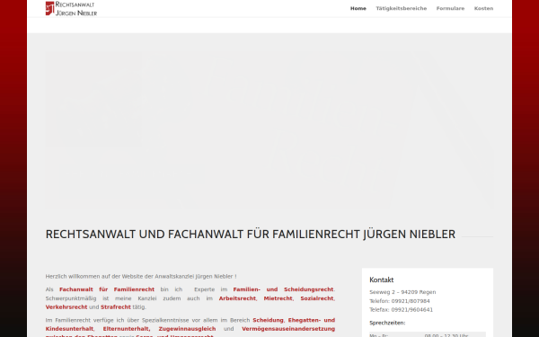Click the Rechtsanwalt Jürgen Niebler logo
The width and height of the screenshot is (539, 337).
[x=71, y=9]
